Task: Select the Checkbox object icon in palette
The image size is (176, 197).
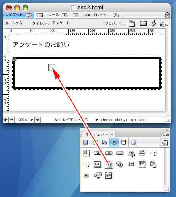Action: coord(109,164)
